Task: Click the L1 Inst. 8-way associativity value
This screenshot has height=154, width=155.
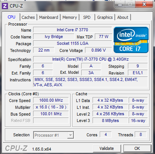Action: click(138, 107)
